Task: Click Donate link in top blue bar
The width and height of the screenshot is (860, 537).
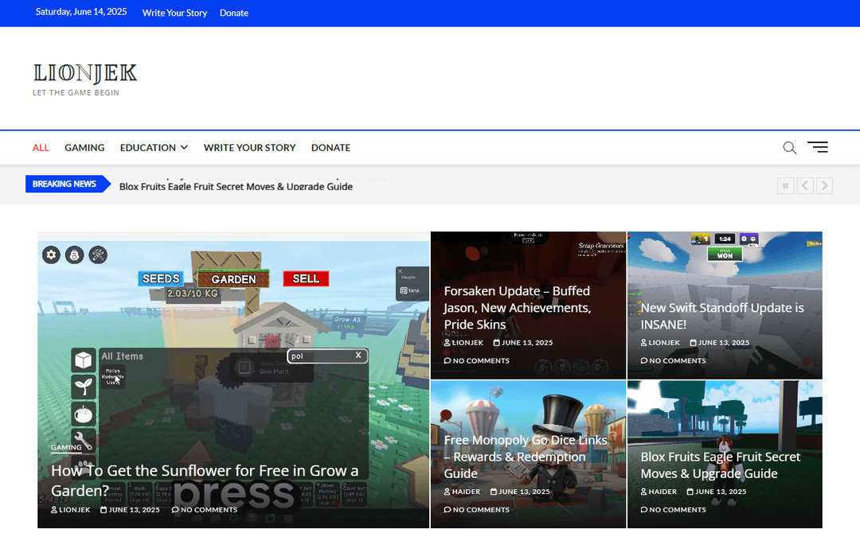Action: click(234, 13)
